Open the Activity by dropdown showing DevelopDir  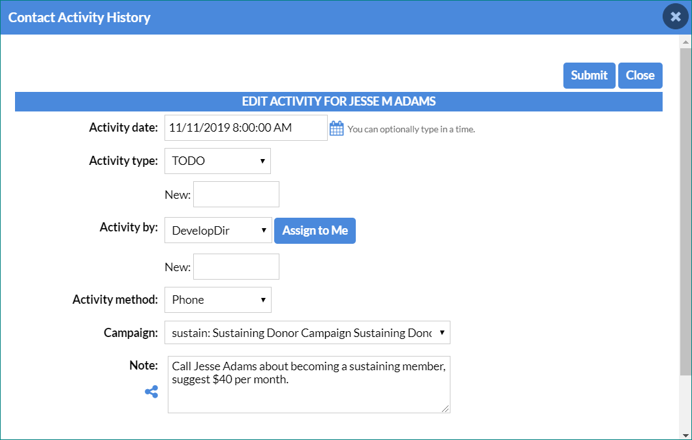218,230
